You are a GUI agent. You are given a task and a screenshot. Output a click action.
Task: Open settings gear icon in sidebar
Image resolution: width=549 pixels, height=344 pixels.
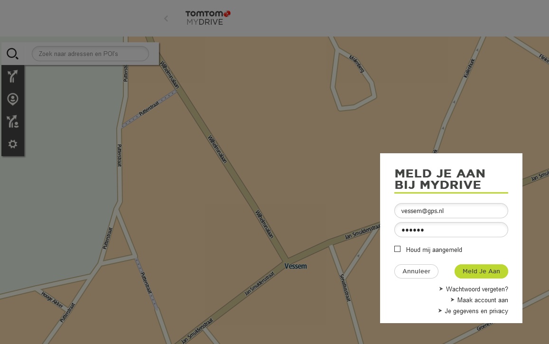click(x=13, y=144)
